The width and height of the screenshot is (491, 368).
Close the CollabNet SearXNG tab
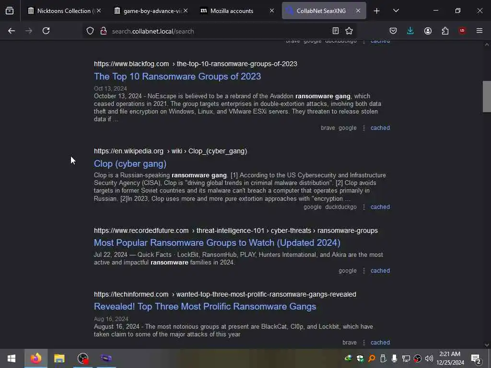click(358, 11)
